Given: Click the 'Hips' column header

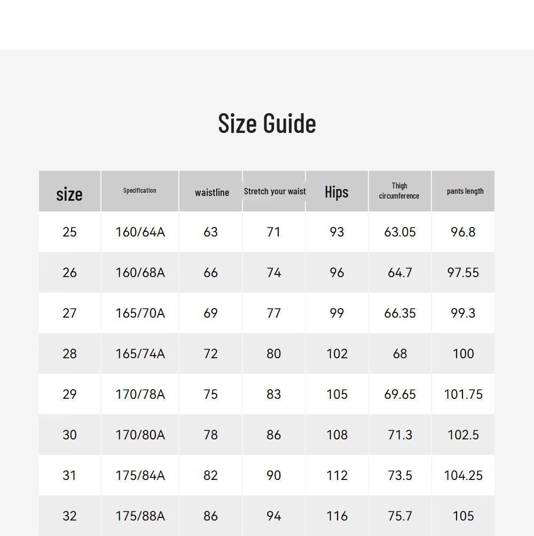Looking at the screenshot, I should point(336,192).
